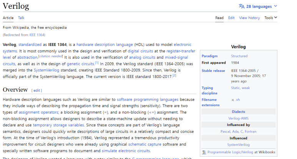Click citation reference number 1
Viewport: 297px width, 159px height.
[x=97, y=63]
